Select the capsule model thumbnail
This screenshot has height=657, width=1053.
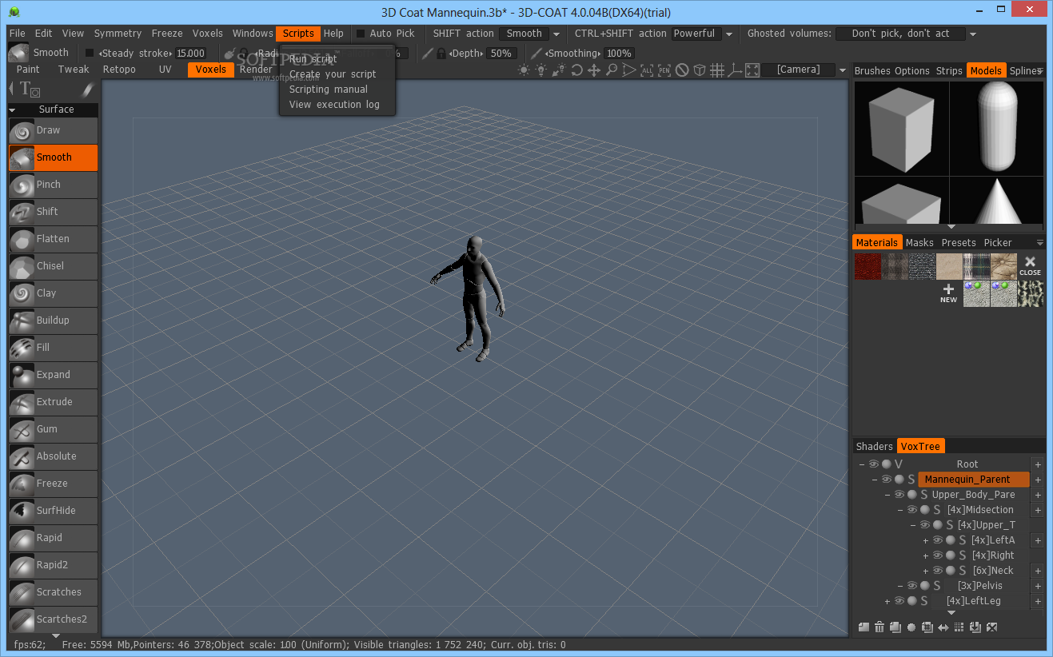click(996, 128)
